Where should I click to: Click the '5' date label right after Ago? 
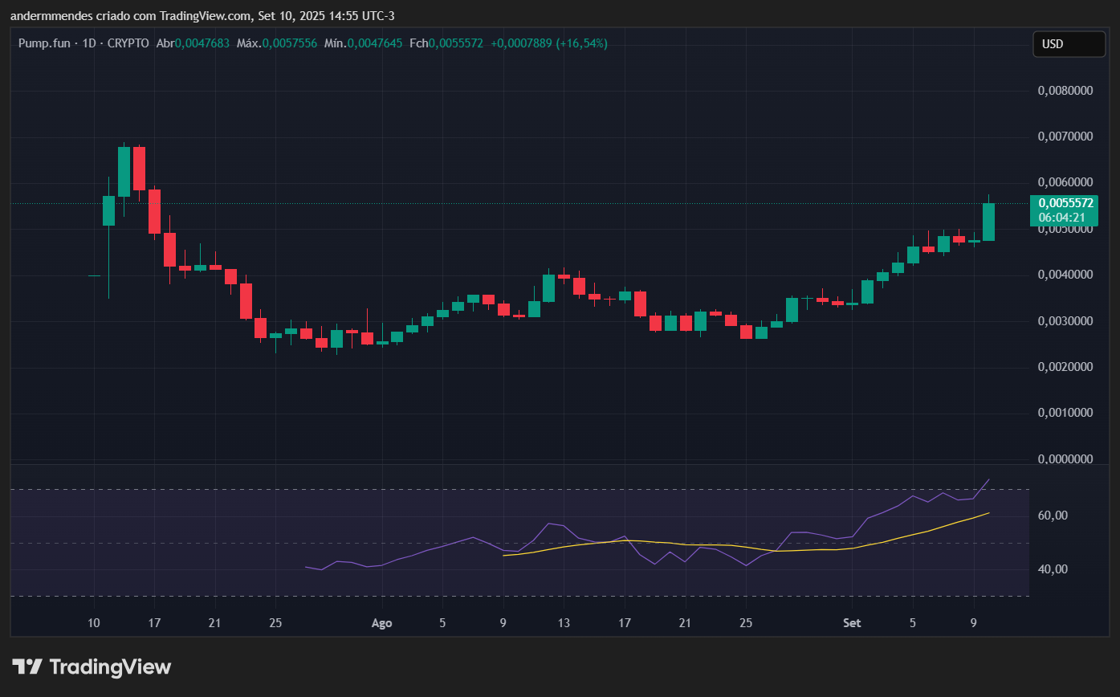(x=442, y=623)
